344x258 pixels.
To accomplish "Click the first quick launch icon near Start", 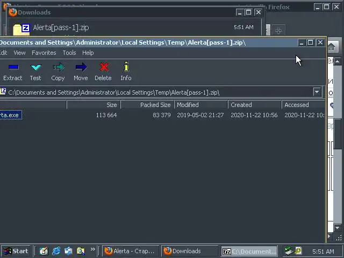I will pyautogui.click(x=44, y=251).
